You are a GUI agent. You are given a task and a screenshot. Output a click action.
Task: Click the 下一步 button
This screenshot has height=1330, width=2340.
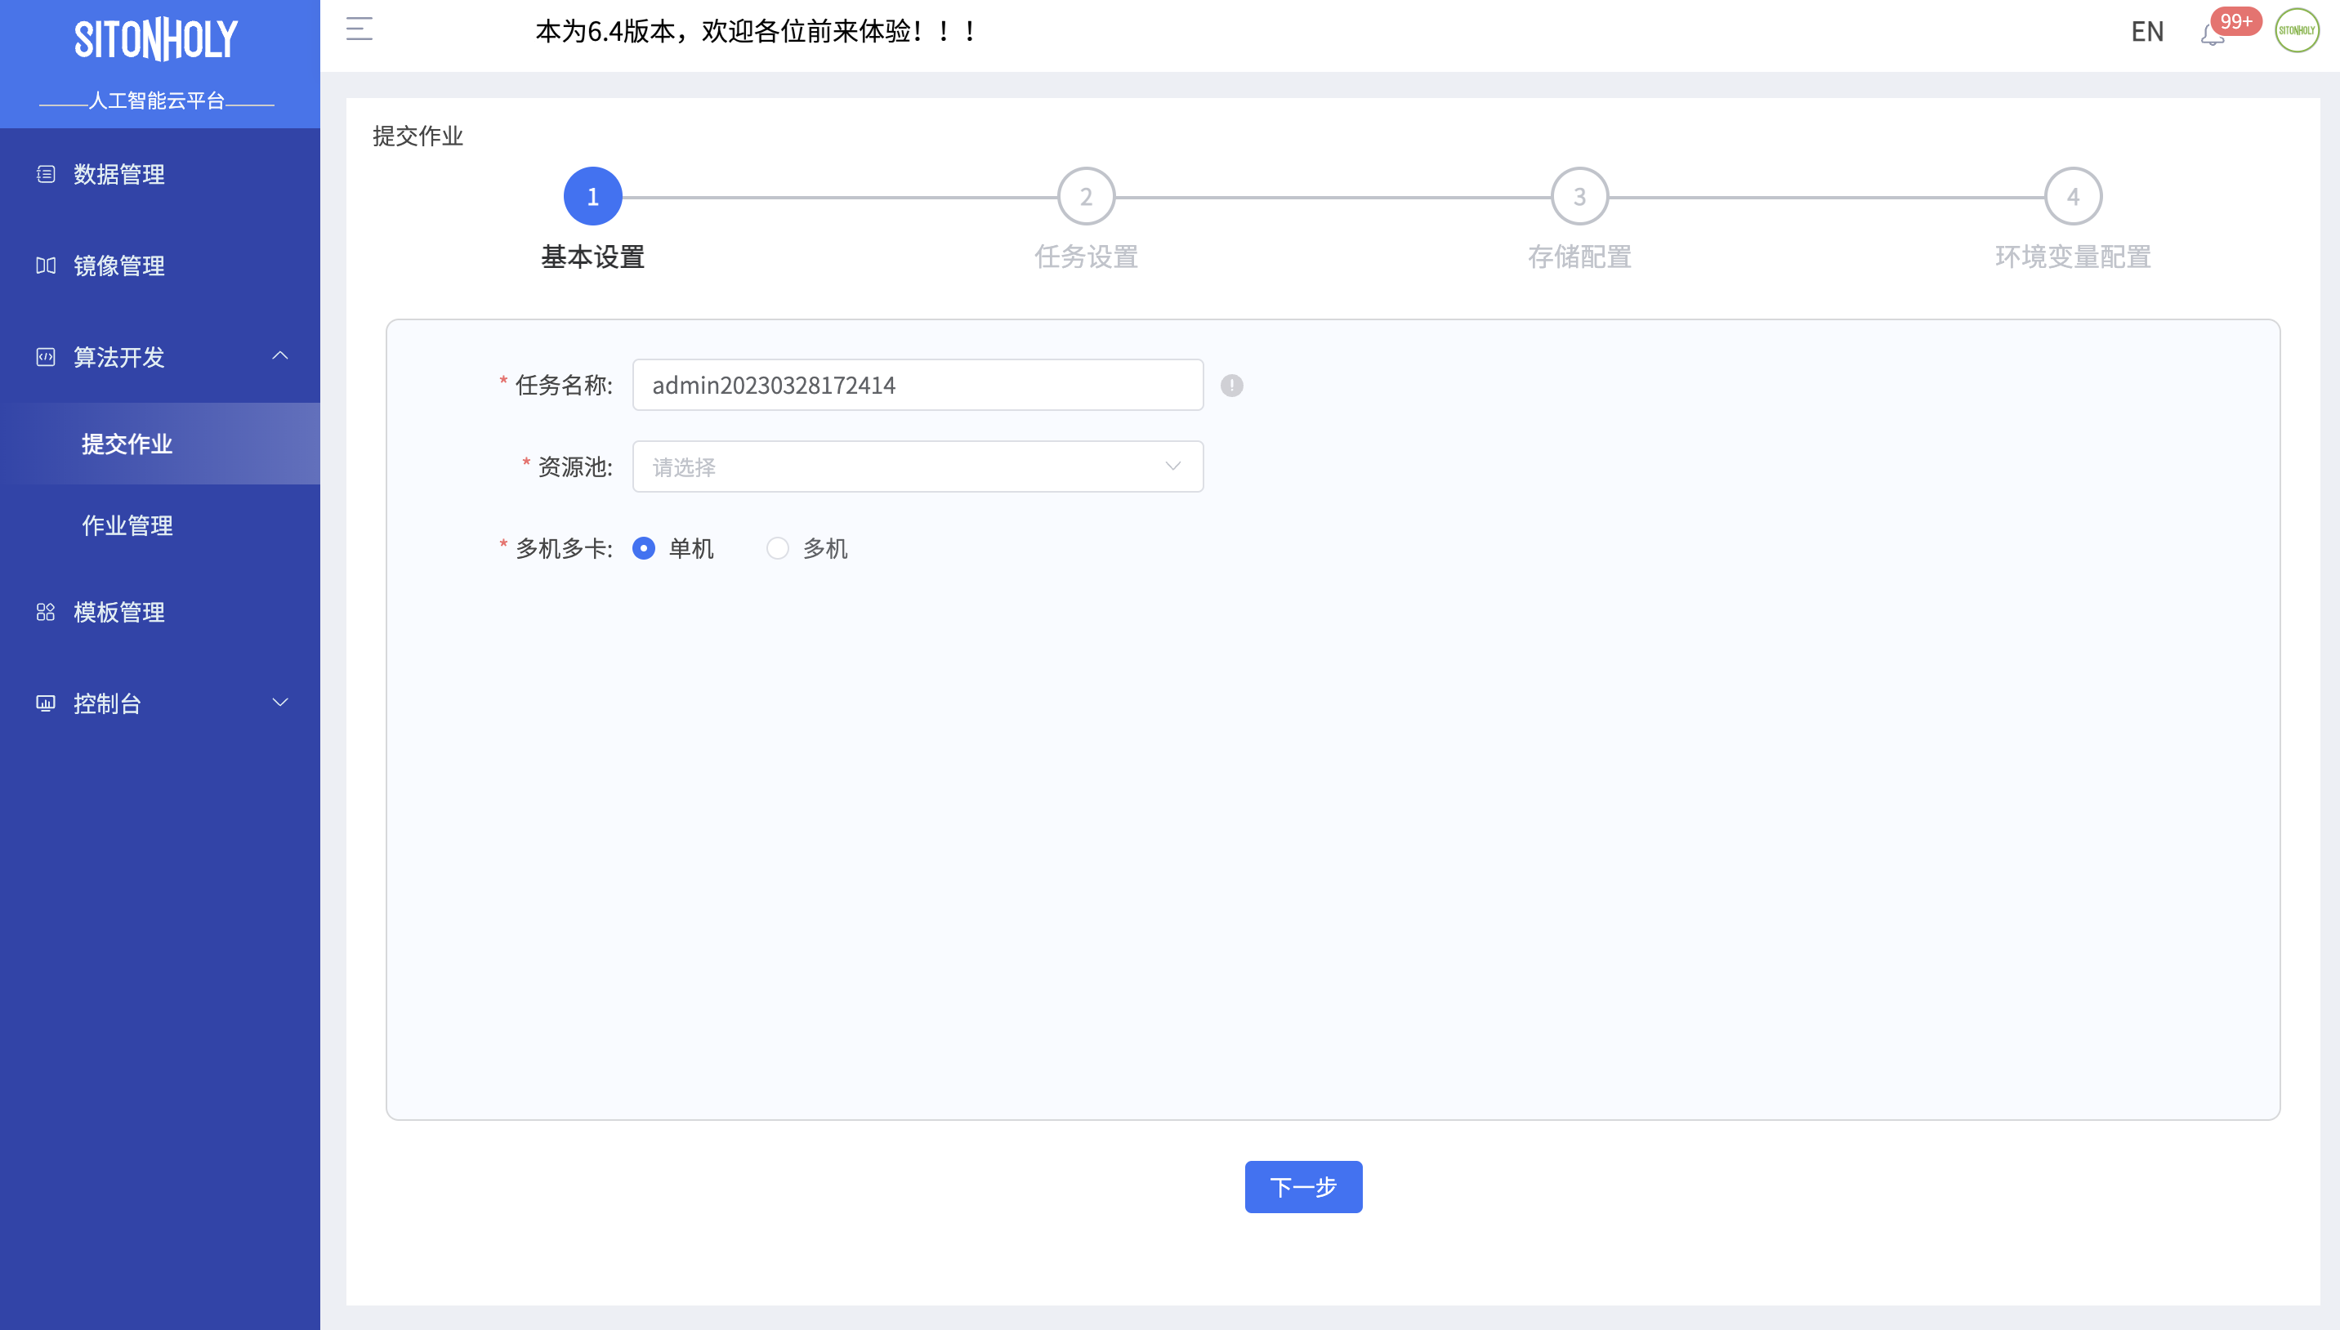point(1303,1186)
